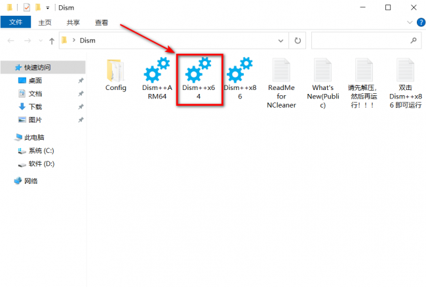Click the folder icon in title bar
The image size is (426, 287).
pyautogui.click(x=10, y=7)
